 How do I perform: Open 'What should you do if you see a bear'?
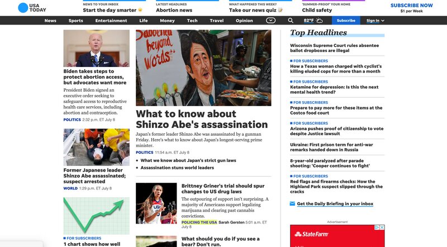tap(220, 241)
